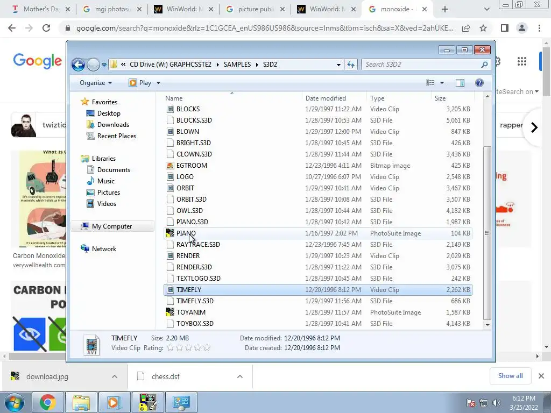Open the Chrome three-dot menu
551x413 pixels.
click(539, 28)
